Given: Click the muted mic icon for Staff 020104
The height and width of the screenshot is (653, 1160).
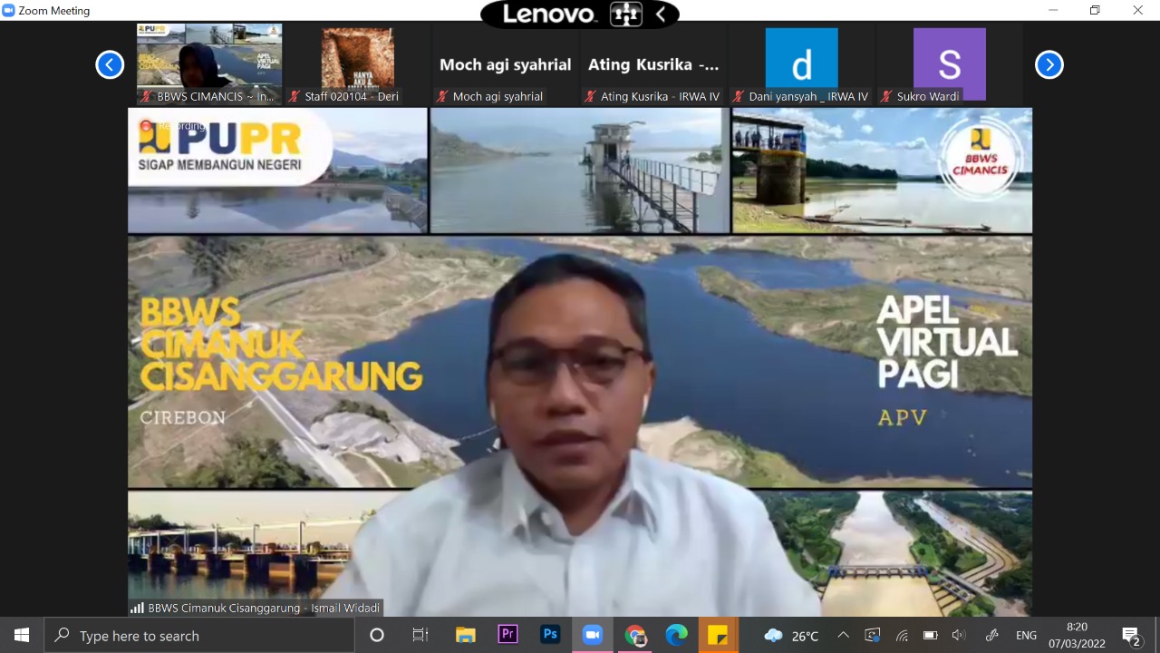Looking at the screenshot, I should [294, 96].
